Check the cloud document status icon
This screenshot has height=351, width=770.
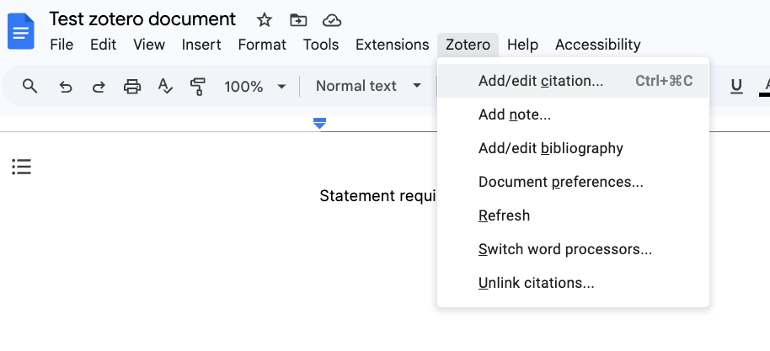click(332, 20)
